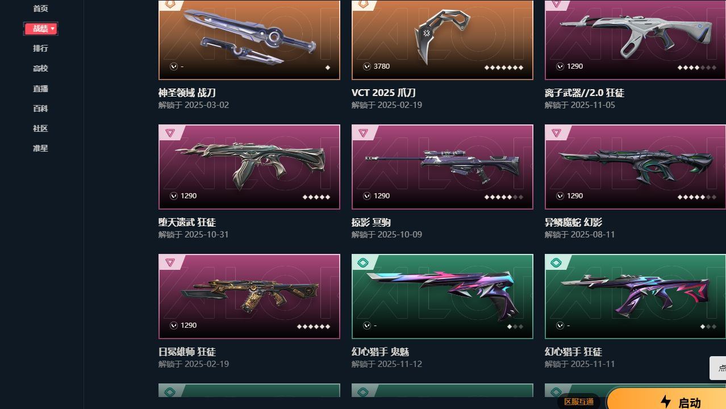
Task: Open the 离子武器//2.0 狂徒 skin title
Action: 585,93
